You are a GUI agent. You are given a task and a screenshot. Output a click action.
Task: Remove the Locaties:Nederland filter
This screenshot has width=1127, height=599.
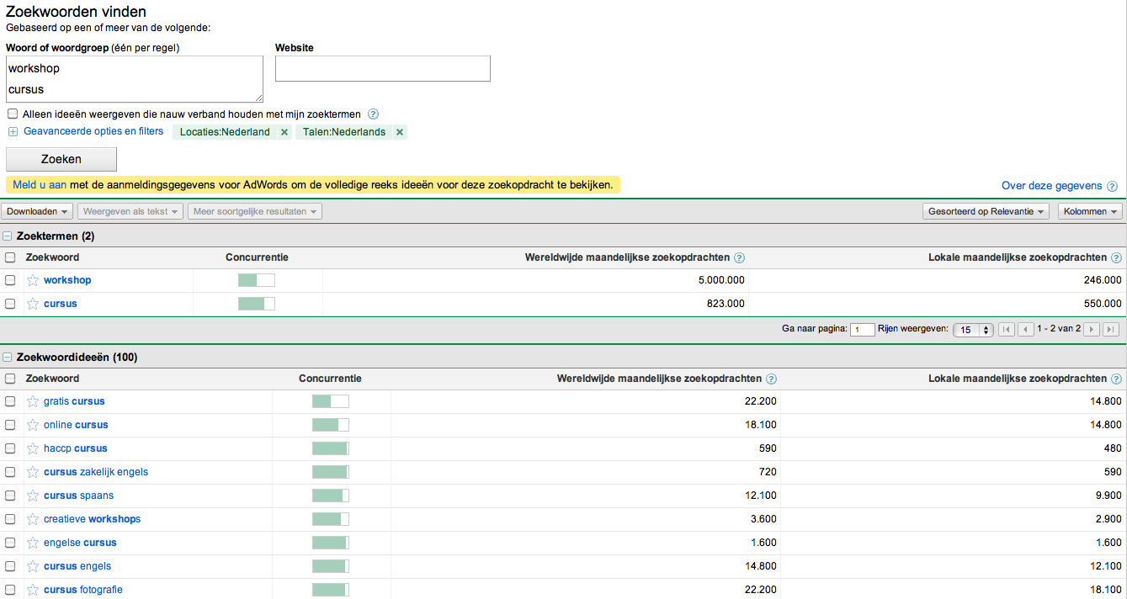[284, 132]
